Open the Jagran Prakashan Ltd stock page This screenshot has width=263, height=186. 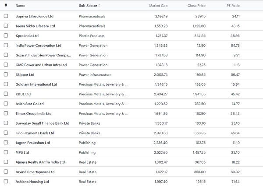point(32,143)
